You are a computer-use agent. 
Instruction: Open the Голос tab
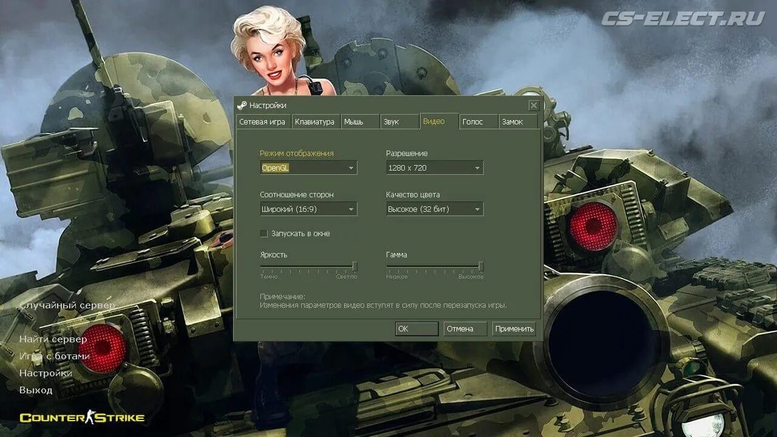click(x=478, y=121)
